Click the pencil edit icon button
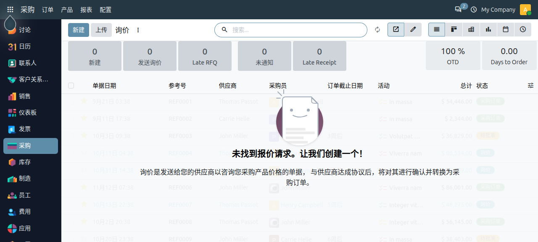This screenshot has width=538, height=242. click(413, 30)
